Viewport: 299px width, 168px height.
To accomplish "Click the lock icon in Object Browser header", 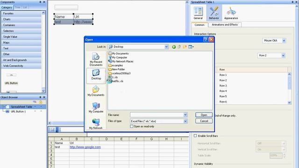I will (x=41, y=102).
